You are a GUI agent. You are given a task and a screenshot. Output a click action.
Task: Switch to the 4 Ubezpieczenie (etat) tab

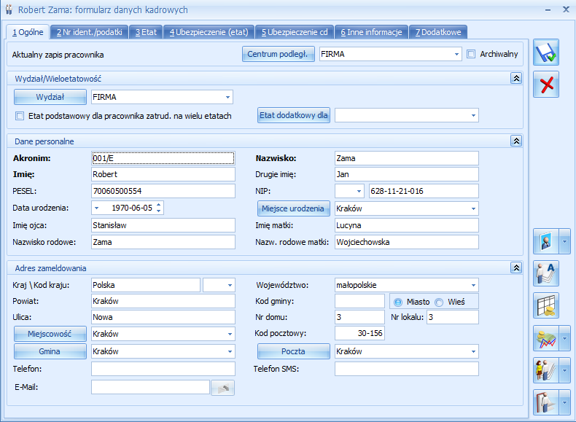pyautogui.click(x=209, y=32)
